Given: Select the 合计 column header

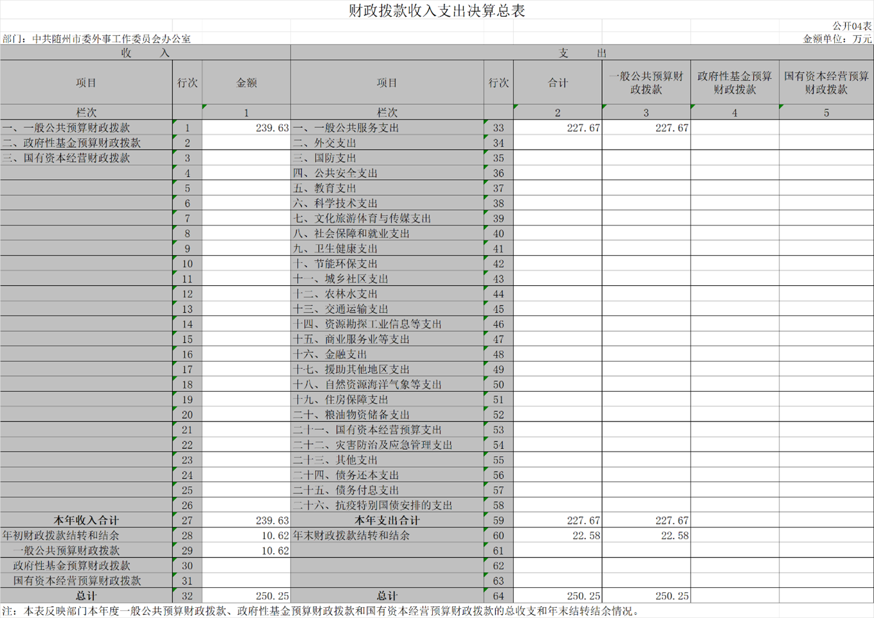Looking at the screenshot, I should [558, 83].
